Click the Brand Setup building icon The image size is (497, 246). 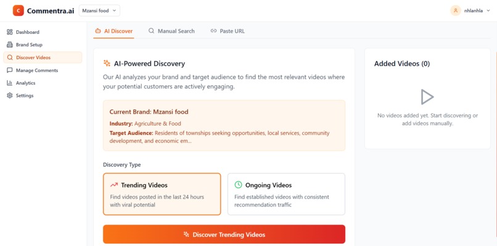[x=9, y=44]
